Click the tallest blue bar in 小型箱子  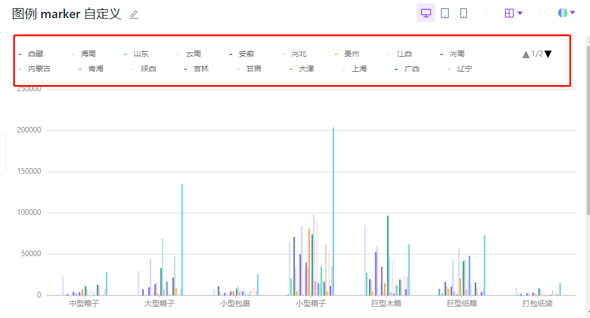point(333,211)
